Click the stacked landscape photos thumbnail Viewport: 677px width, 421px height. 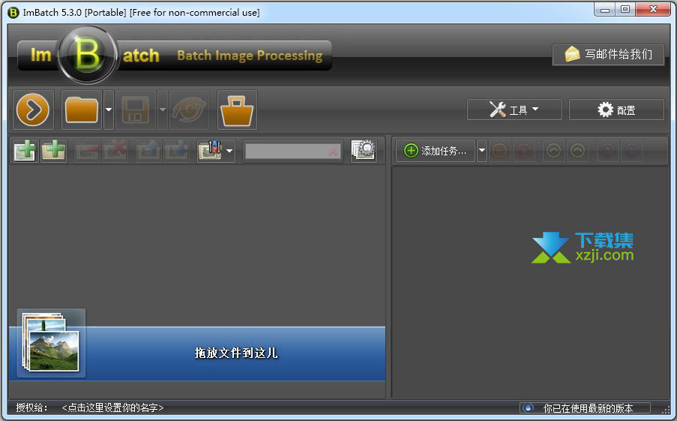coord(52,343)
